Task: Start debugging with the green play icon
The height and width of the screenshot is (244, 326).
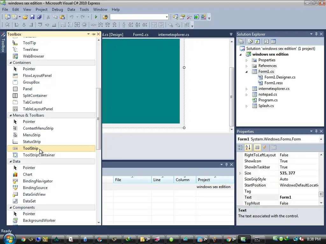Action: pos(96,17)
